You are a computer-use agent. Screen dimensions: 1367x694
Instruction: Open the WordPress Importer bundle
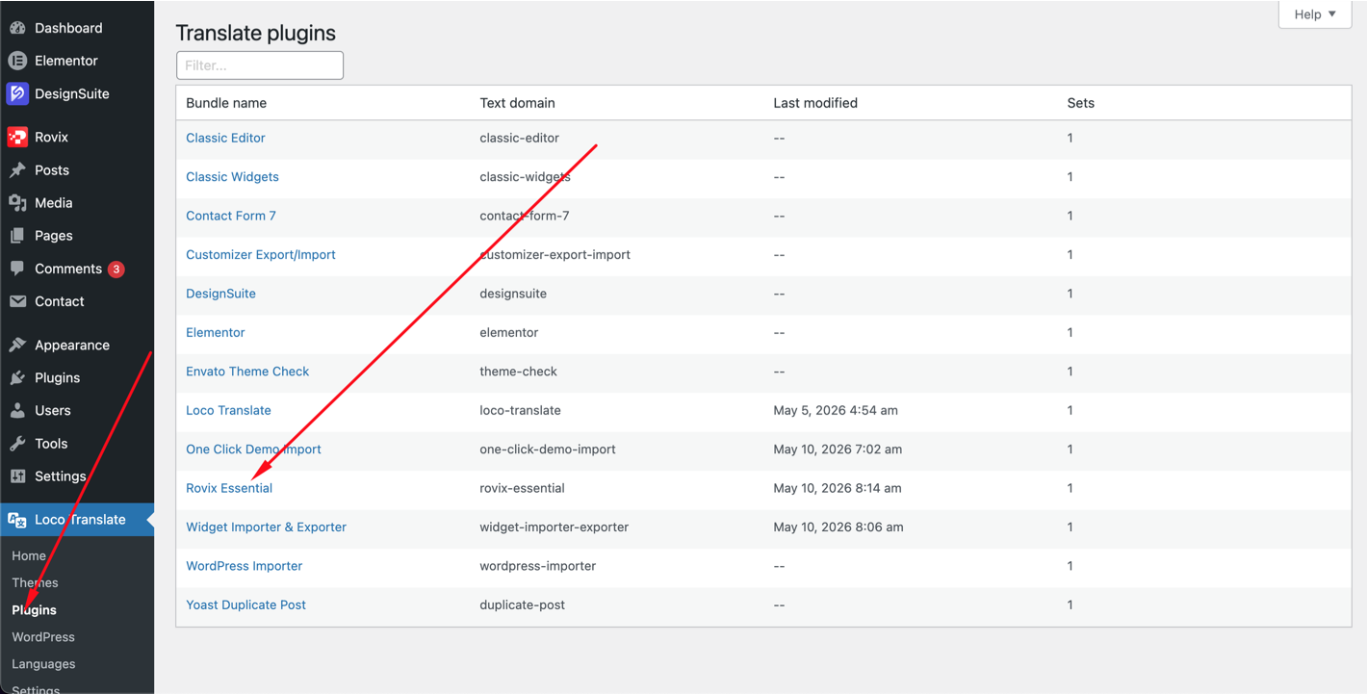(244, 566)
